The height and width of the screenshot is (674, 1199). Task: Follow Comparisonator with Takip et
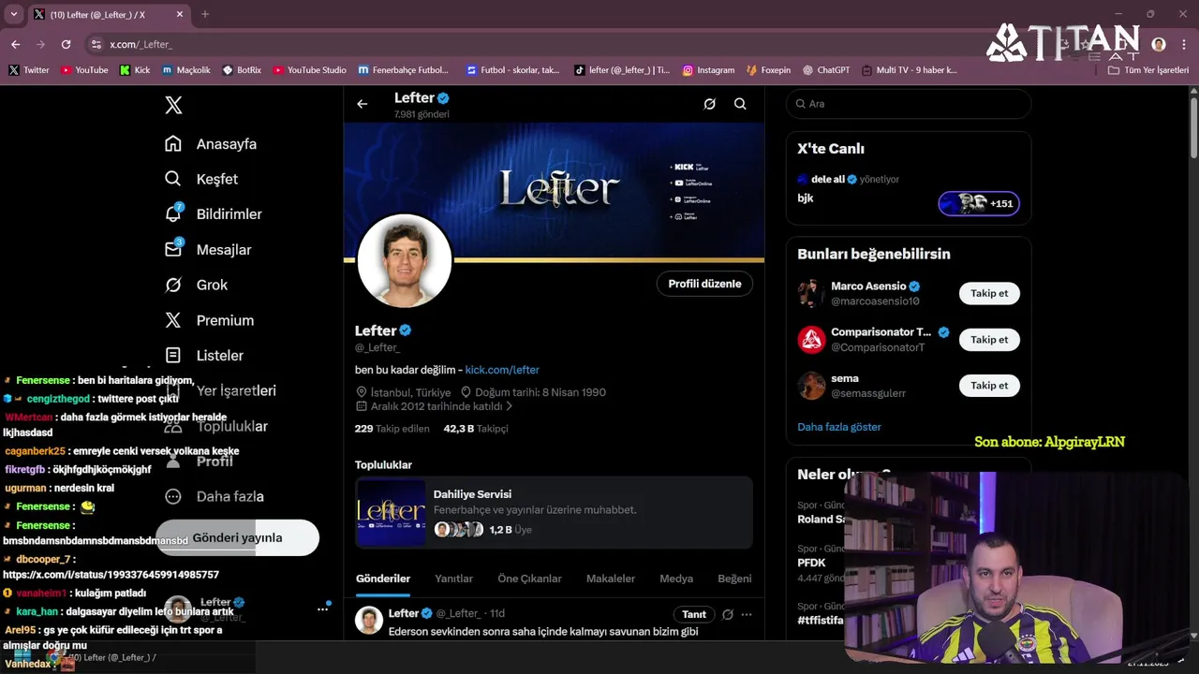pyautogui.click(x=989, y=340)
